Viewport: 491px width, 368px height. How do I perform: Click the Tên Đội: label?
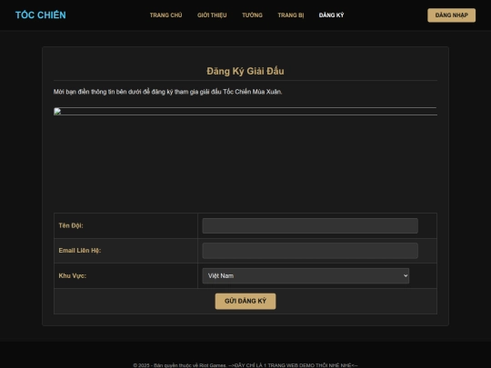tap(71, 225)
